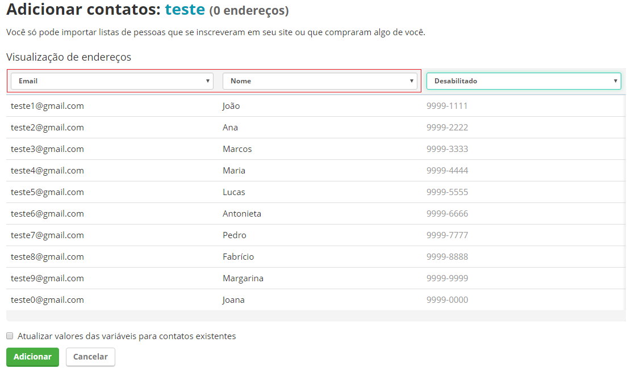Check Atualizar valores das variáveis checkbox

click(10, 336)
